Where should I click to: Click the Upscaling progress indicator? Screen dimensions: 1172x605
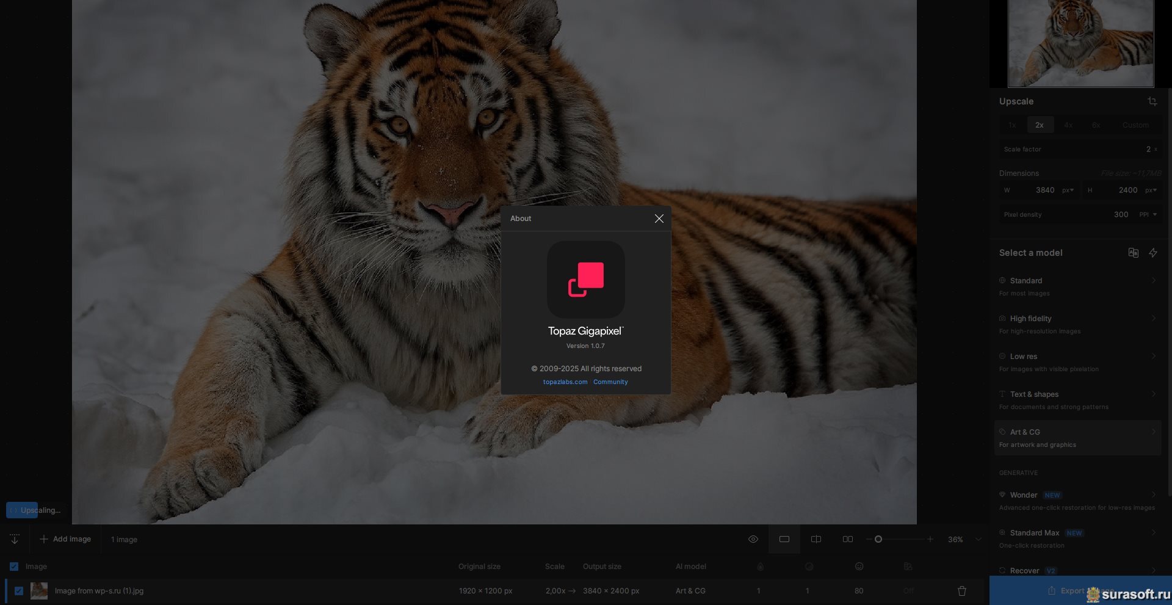pos(34,510)
